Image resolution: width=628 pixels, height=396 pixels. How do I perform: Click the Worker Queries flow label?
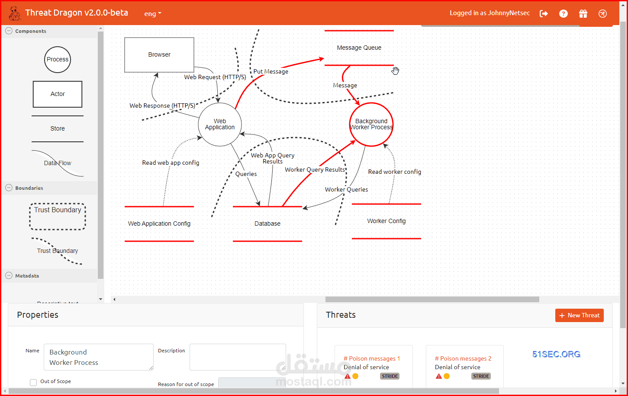tap(347, 190)
